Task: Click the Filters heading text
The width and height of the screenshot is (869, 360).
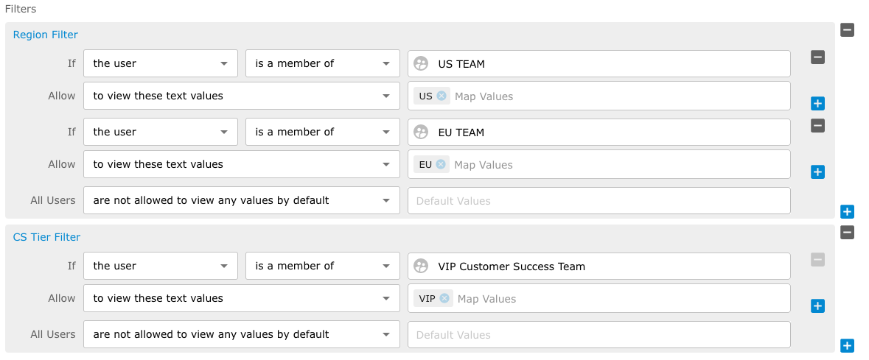Action: pos(21,9)
